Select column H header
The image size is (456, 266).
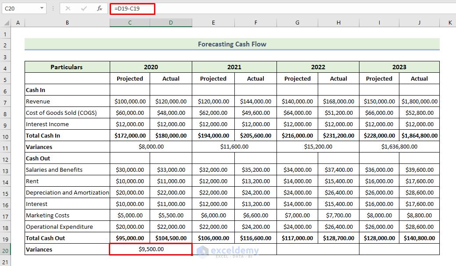click(x=338, y=23)
